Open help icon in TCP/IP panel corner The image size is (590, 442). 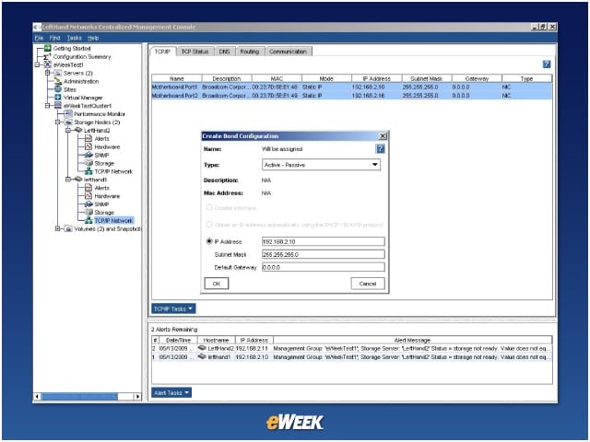547,64
